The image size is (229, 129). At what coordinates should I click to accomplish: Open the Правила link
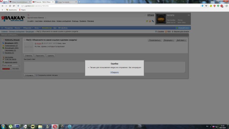point(83,21)
